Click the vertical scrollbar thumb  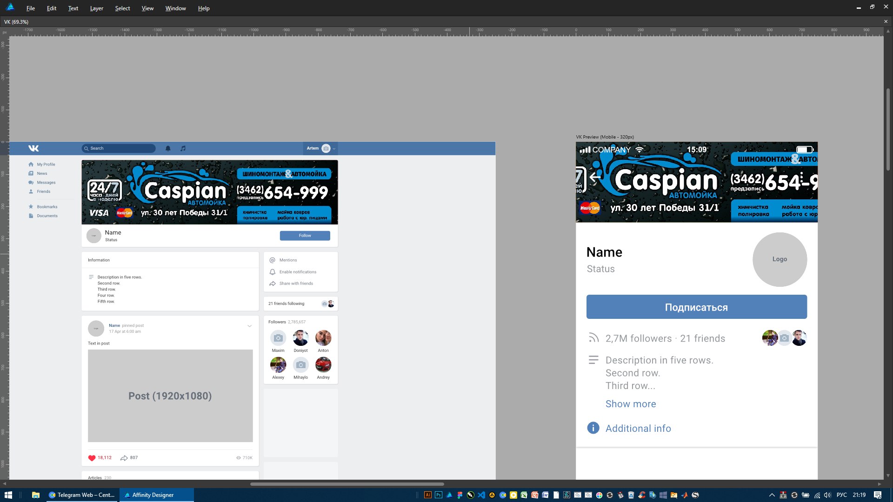click(888, 130)
